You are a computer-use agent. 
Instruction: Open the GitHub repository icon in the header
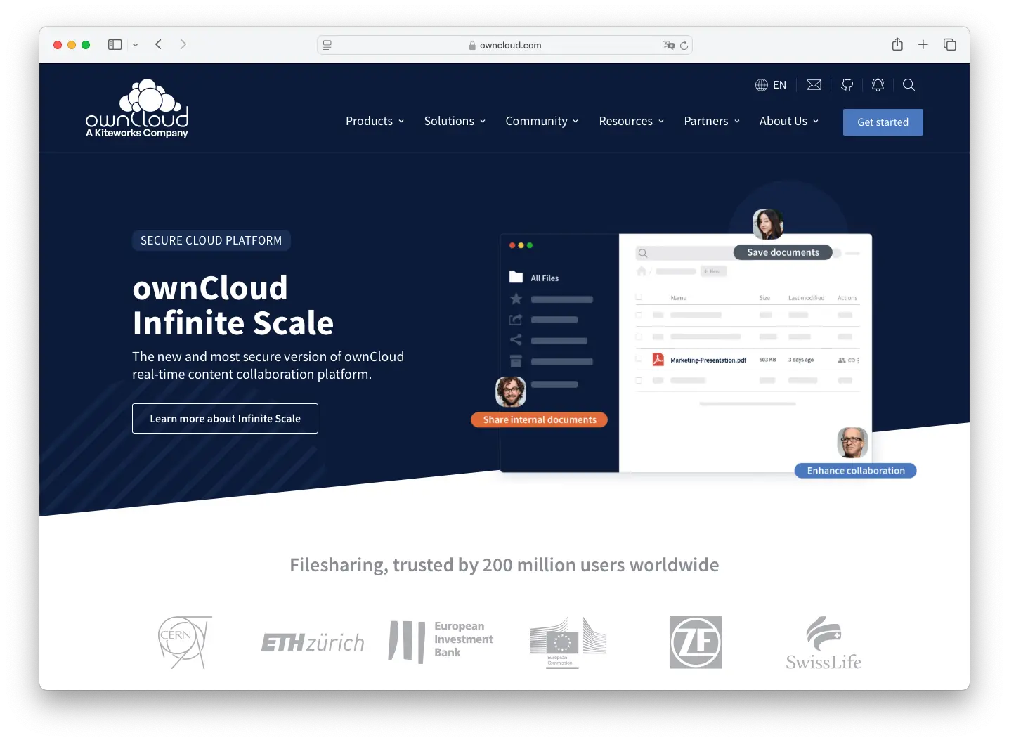(847, 85)
